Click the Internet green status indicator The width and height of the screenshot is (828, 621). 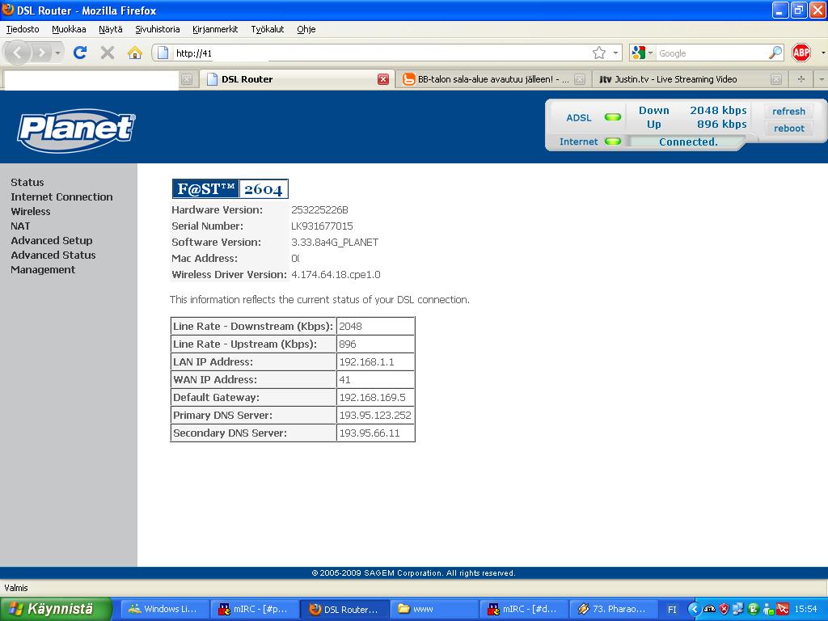pos(613,142)
